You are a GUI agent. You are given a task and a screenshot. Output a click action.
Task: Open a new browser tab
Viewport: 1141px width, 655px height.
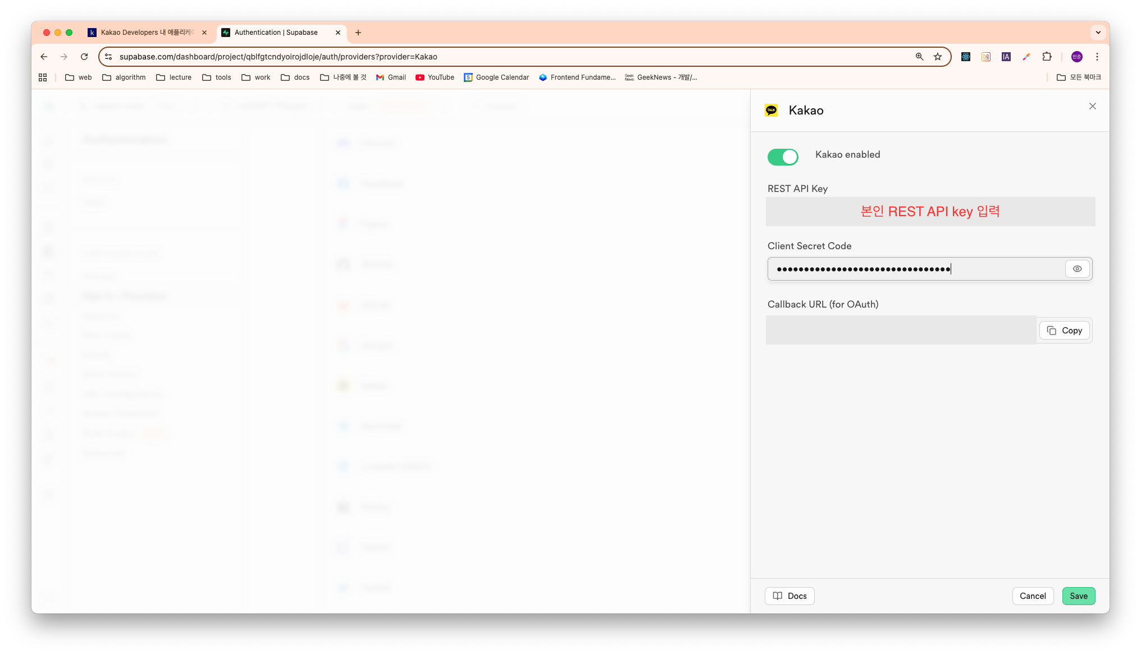358,33
